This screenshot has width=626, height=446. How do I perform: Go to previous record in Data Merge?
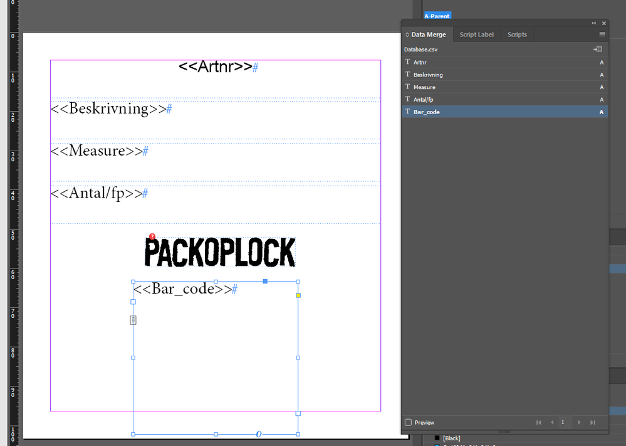point(552,422)
